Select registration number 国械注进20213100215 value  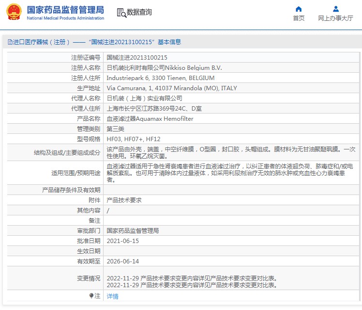point(137,58)
